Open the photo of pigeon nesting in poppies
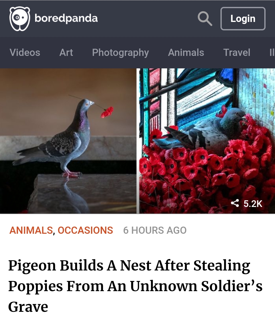Viewport: 275px width, 321px height. pyautogui.click(x=207, y=141)
